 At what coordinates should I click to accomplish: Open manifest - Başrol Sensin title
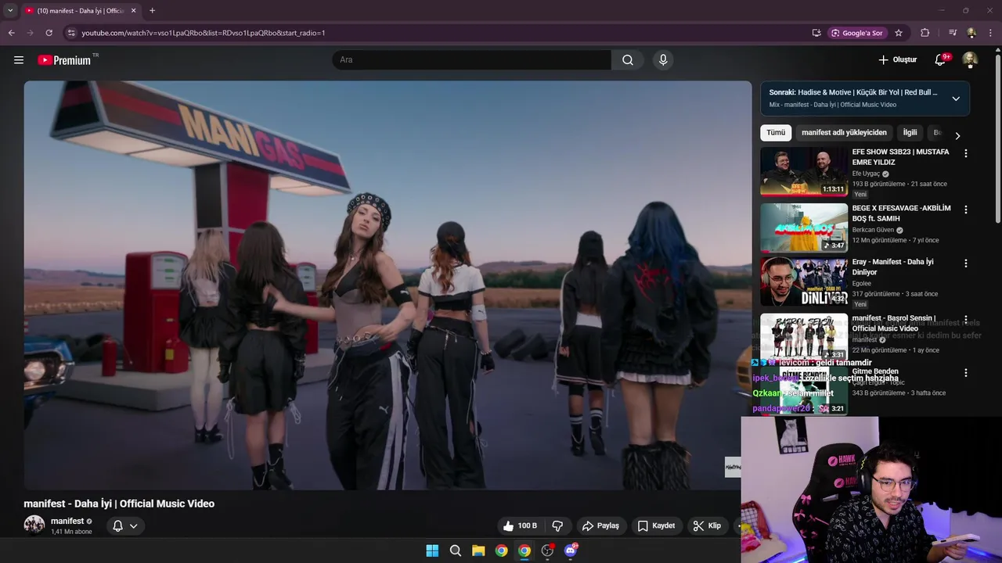coord(893,323)
